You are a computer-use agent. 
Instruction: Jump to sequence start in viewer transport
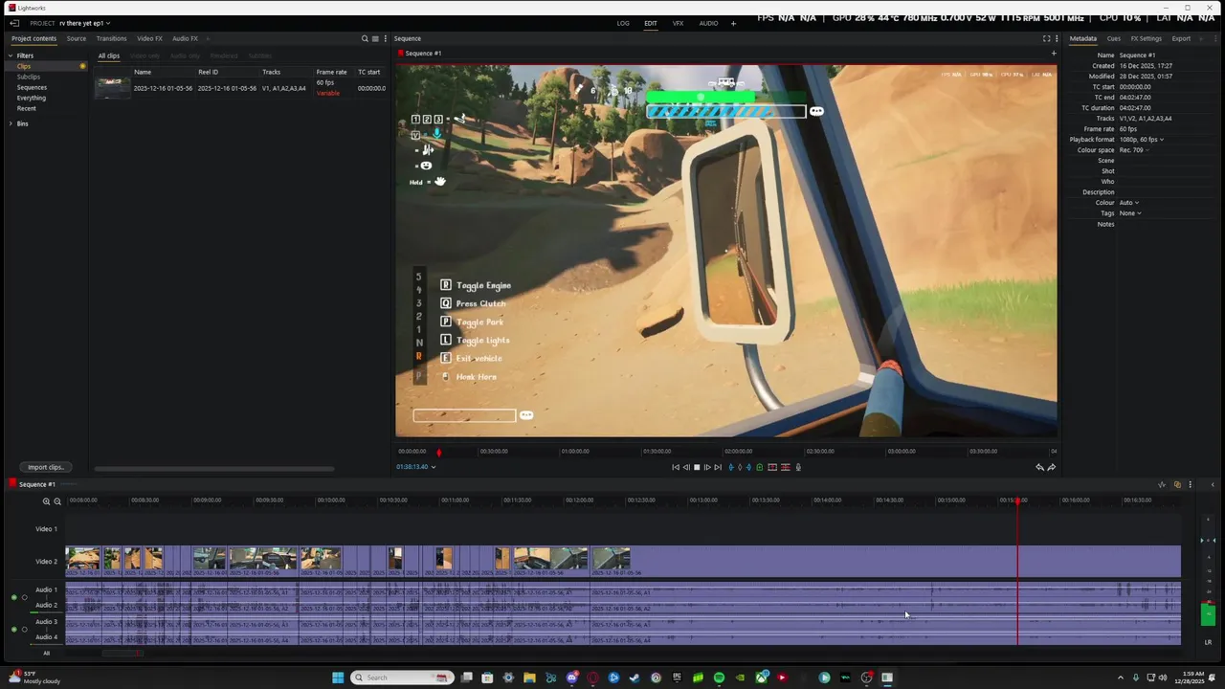(x=676, y=467)
